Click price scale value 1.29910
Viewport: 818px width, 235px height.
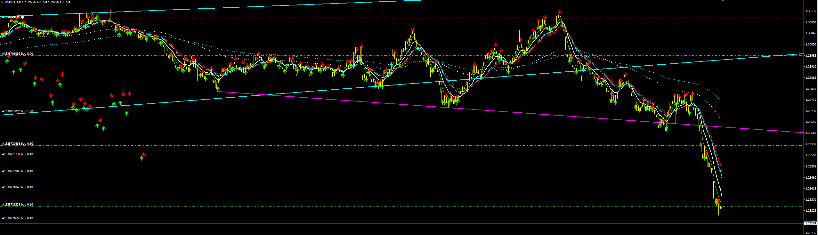click(810, 67)
